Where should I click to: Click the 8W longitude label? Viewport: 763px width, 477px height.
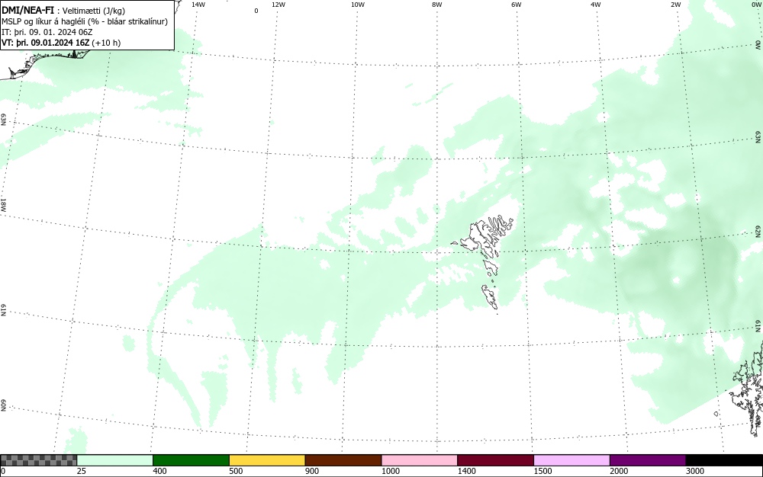(x=437, y=5)
